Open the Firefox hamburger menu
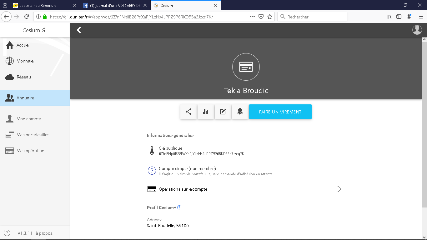The height and width of the screenshot is (240, 427). (421, 17)
